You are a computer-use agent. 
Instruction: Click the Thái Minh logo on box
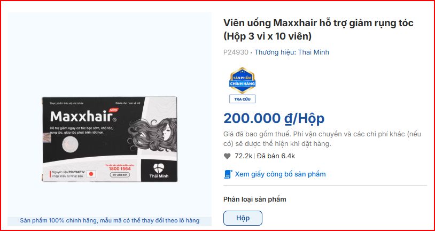159,171
